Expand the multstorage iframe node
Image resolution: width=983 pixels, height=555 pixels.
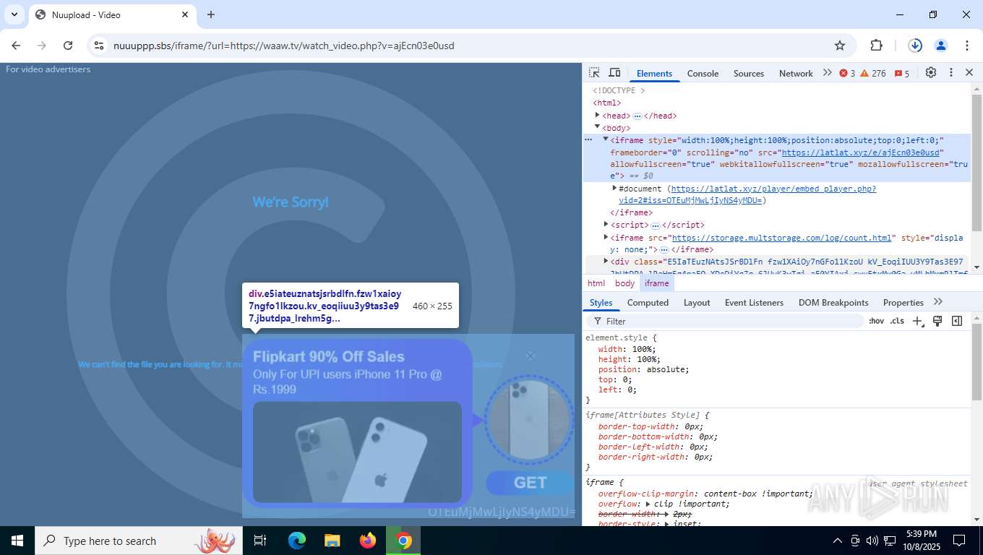click(606, 236)
